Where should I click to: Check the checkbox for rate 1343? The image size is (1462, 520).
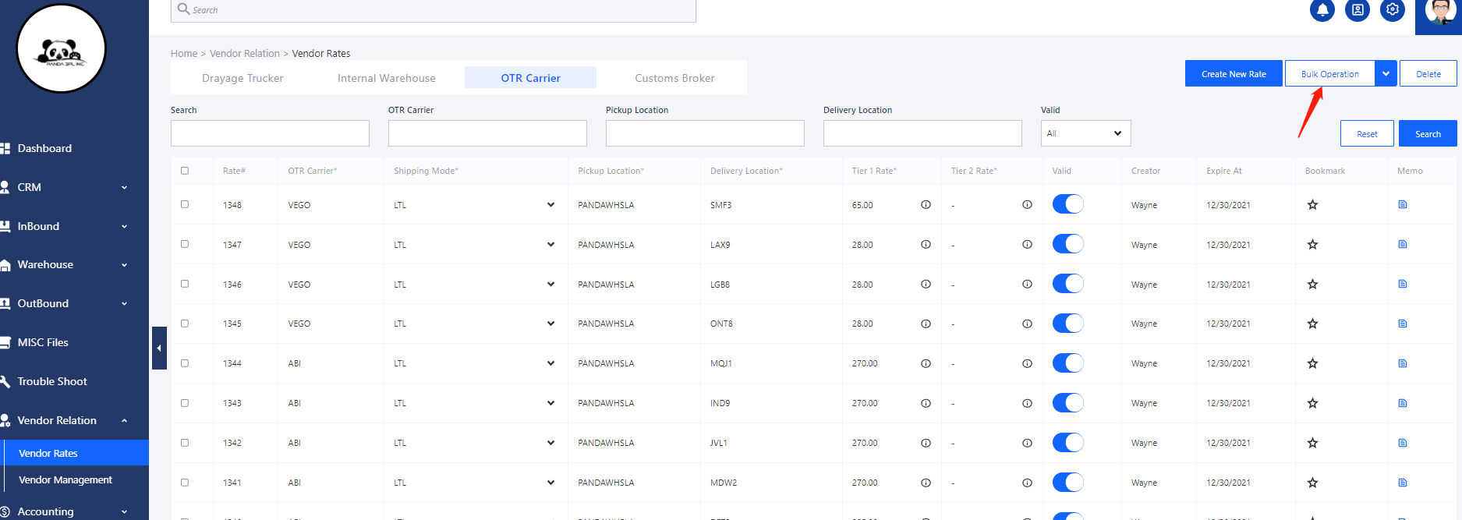pyautogui.click(x=185, y=403)
